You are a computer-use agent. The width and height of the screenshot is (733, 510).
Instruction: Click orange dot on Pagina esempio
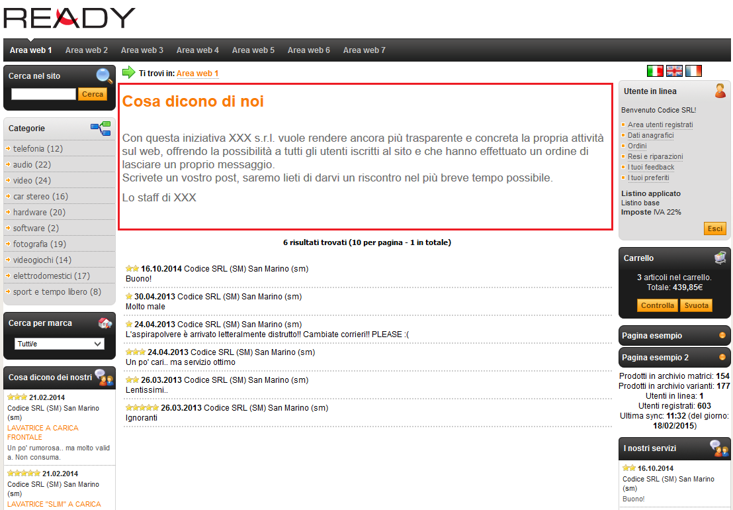(x=722, y=336)
